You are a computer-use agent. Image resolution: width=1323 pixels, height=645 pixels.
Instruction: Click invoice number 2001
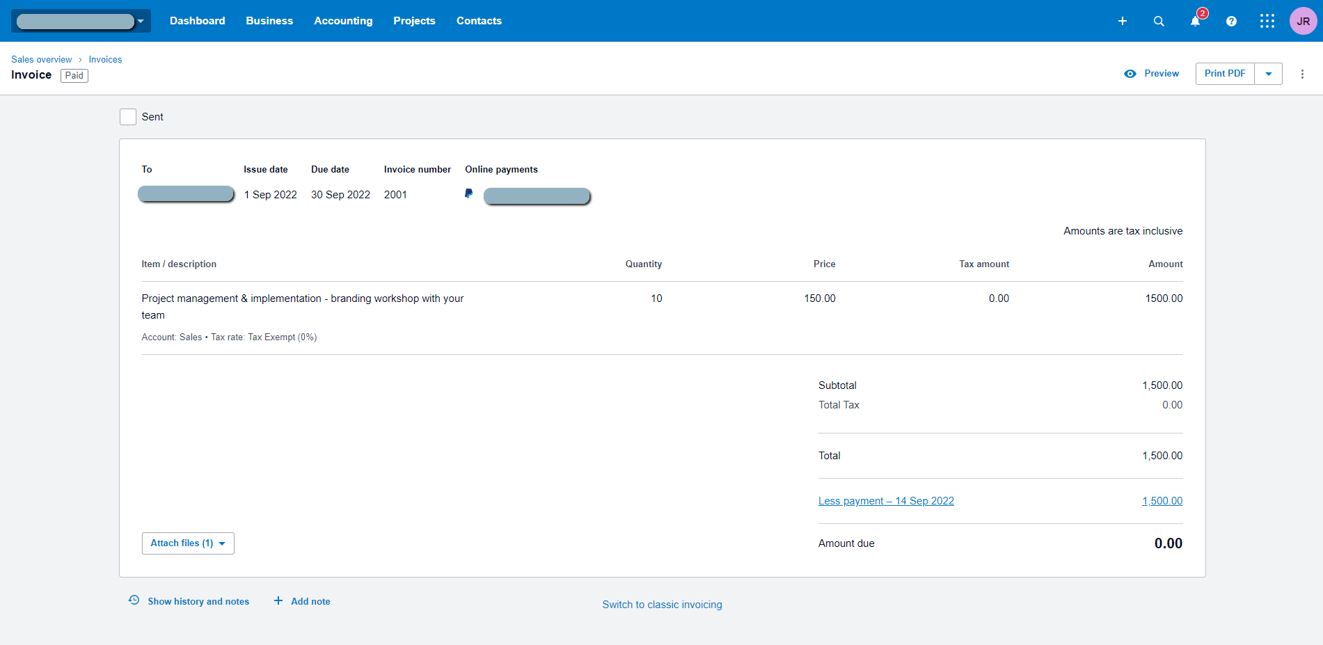pyautogui.click(x=395, y=195)
